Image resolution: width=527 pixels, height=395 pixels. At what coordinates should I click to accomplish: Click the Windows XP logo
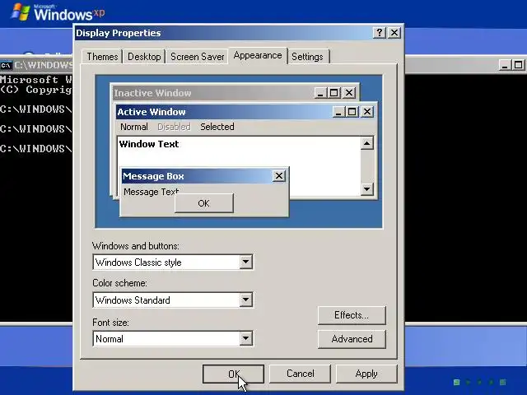(x=58, y=12)
